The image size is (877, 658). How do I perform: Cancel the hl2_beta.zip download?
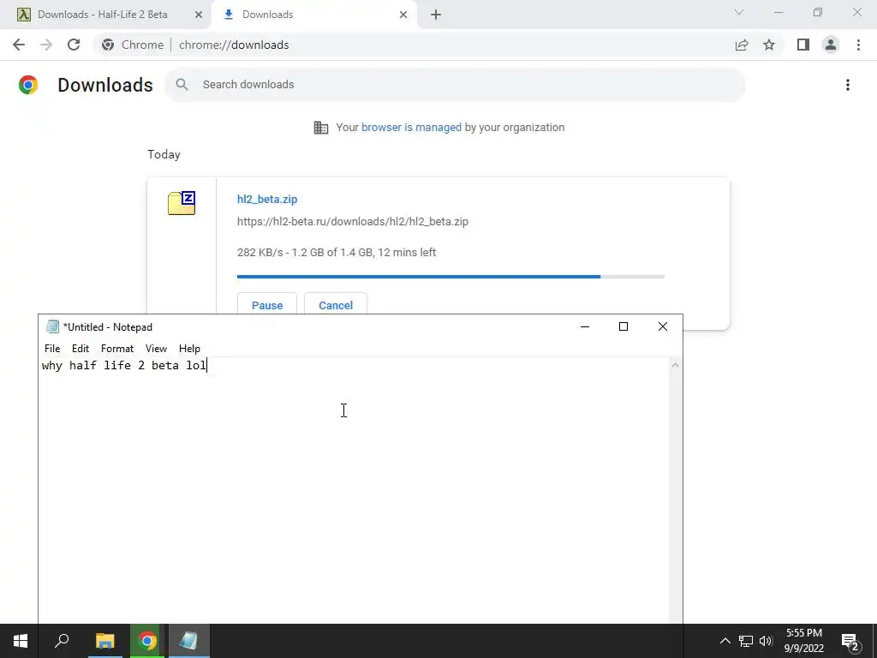336,305
